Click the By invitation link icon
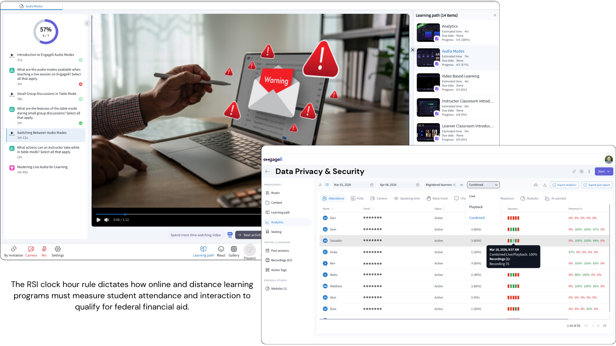Screen dimensions: 616x346 (x=14, y=249)
